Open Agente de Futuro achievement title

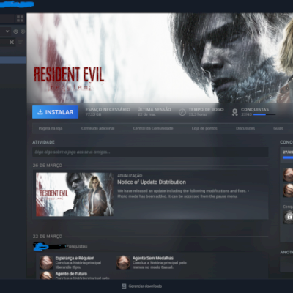coord(71,274)
